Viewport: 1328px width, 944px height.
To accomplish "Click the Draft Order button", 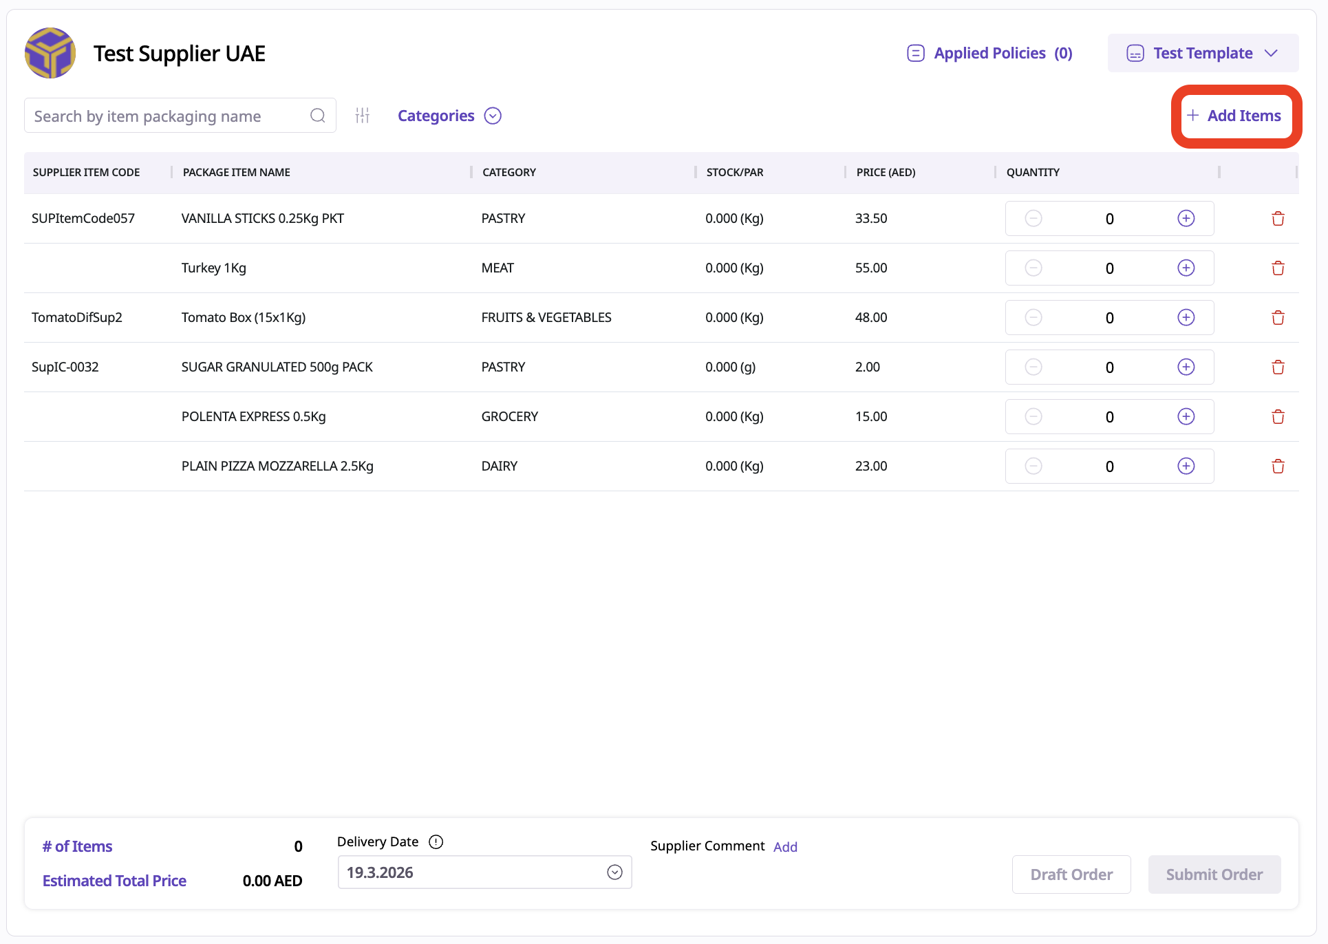I will [x=1071, y=875].
